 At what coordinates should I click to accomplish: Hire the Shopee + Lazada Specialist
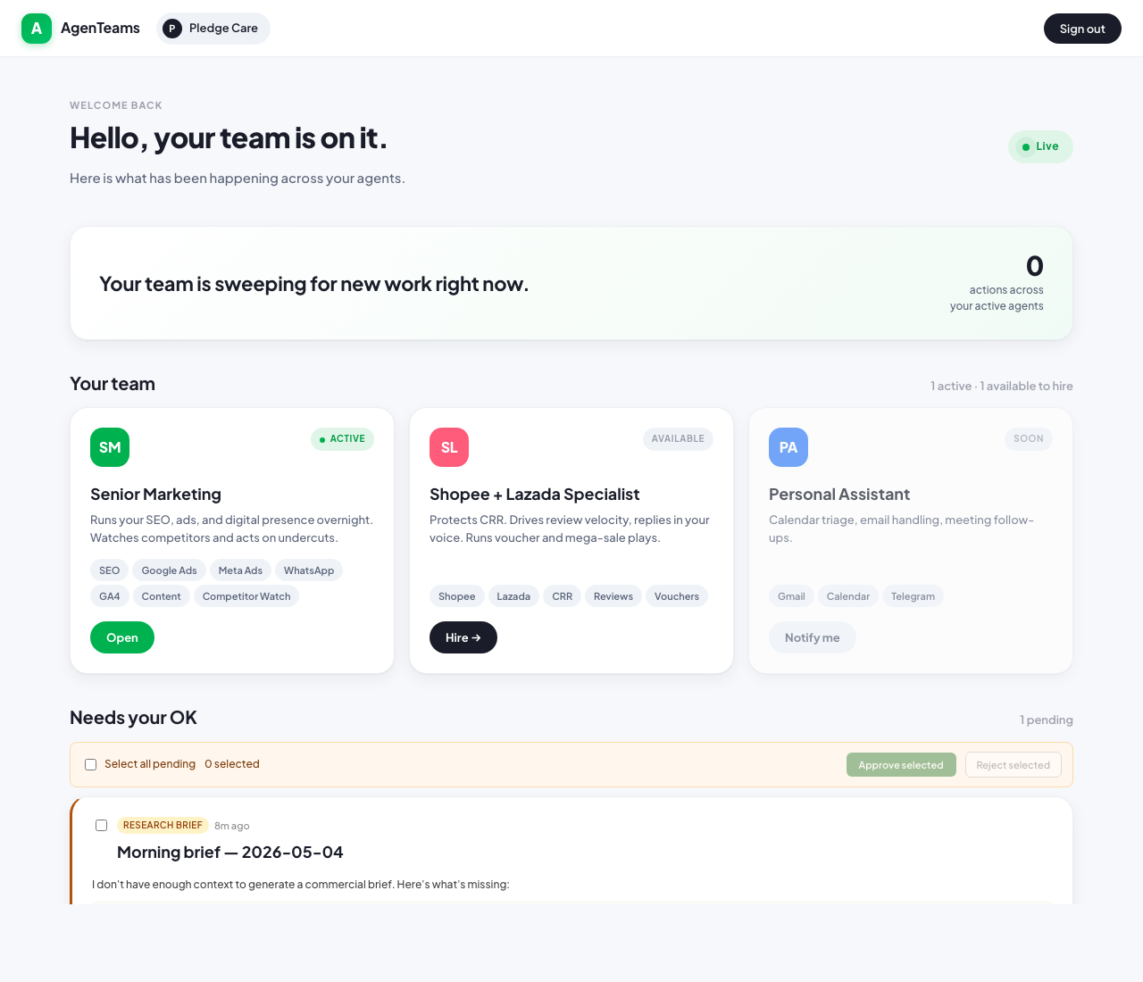coord(463,637)
